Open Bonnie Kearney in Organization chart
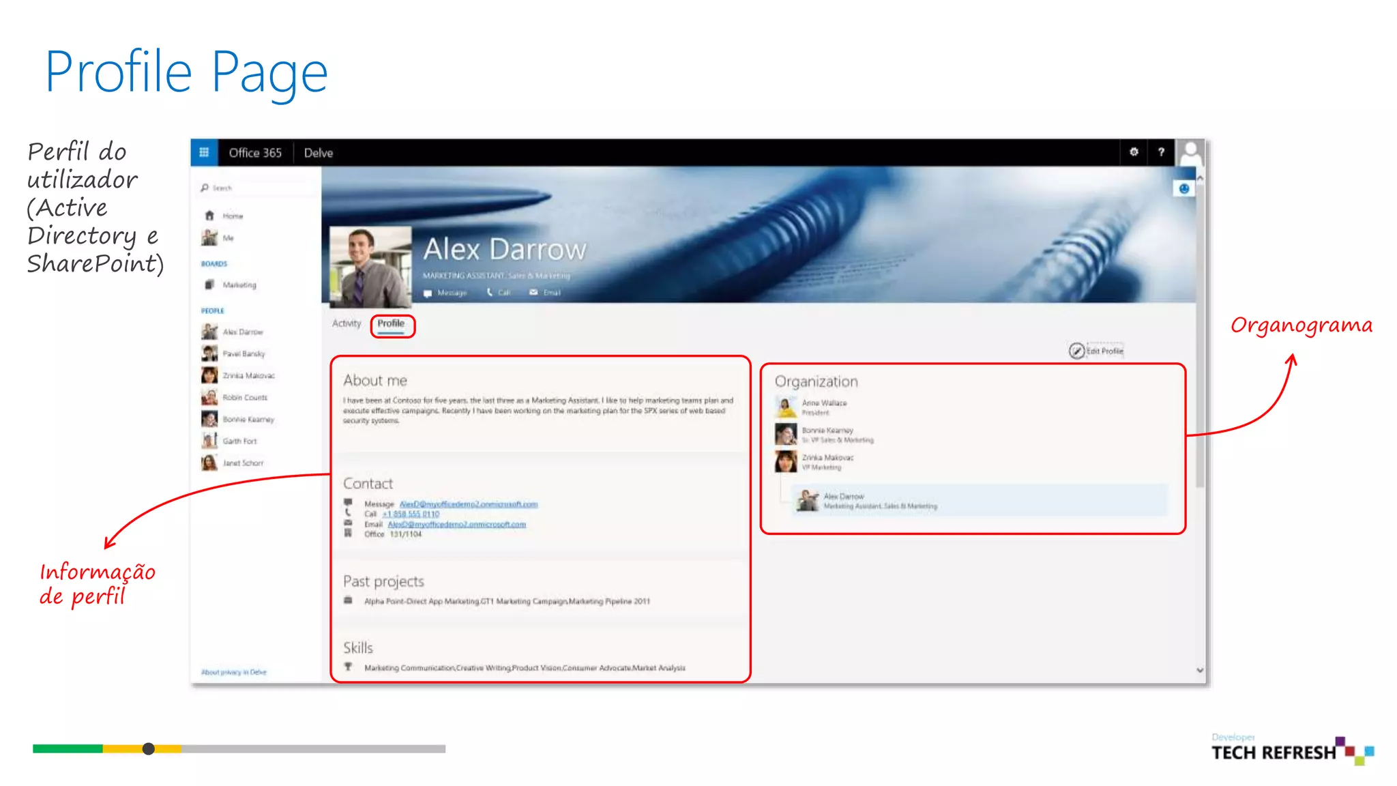Viewport: 1397px width, 786px height. (x=824, y=435)
